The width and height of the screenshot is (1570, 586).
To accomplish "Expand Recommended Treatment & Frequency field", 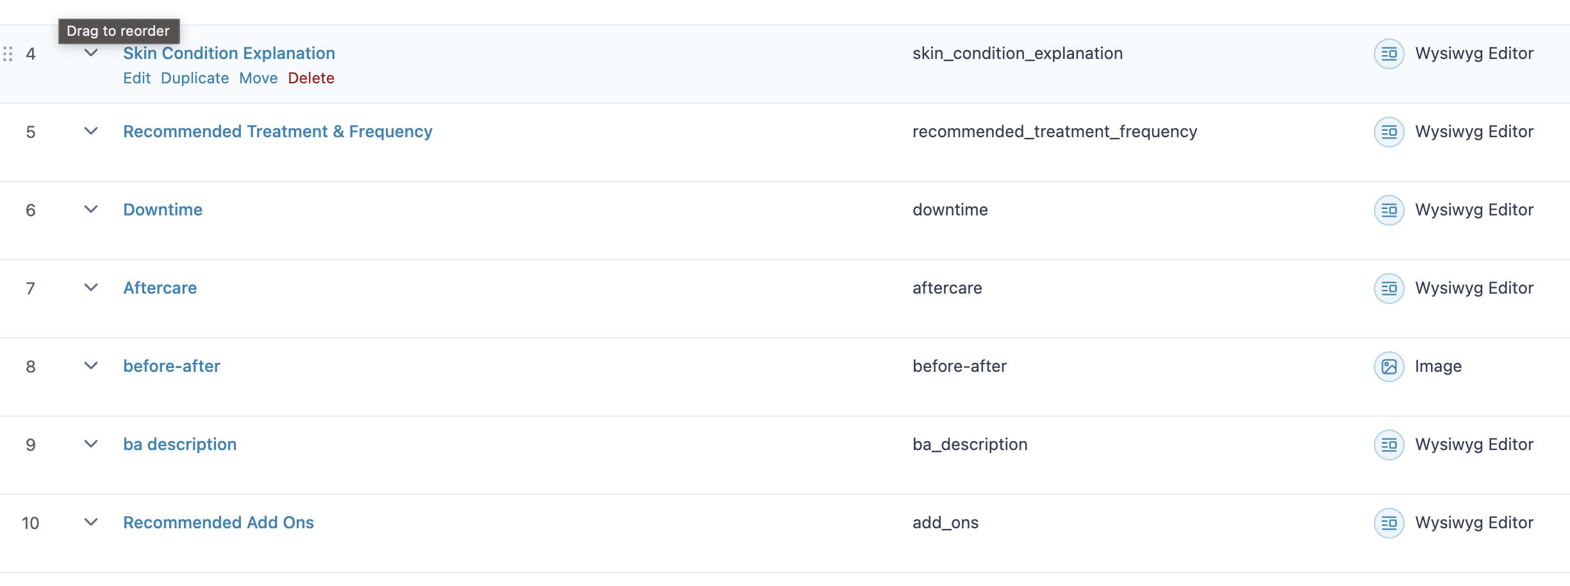I will click(91, 131).
